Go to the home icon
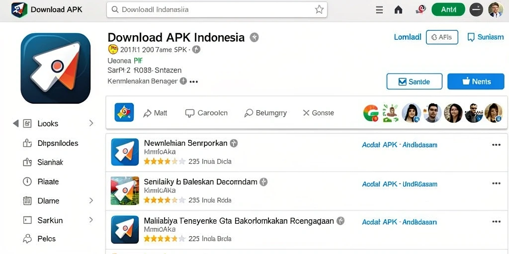The image size is (509, 254). pos(398,10)
